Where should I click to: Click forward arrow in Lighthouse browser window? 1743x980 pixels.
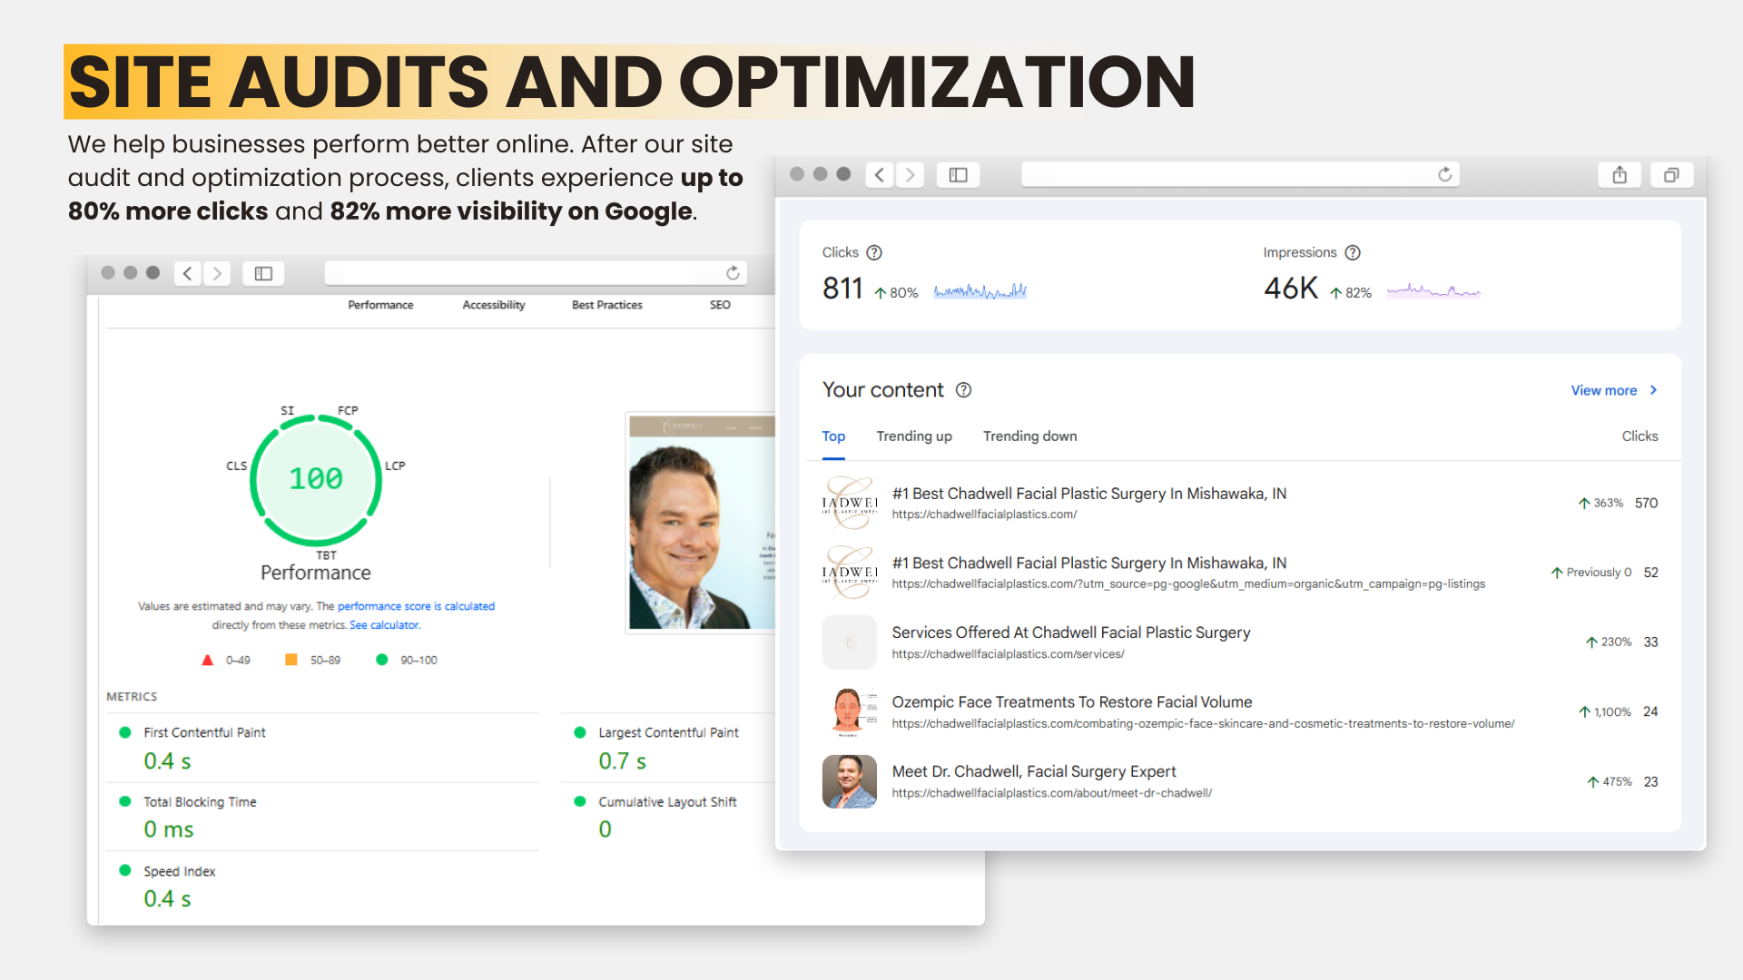click(217, 273)
